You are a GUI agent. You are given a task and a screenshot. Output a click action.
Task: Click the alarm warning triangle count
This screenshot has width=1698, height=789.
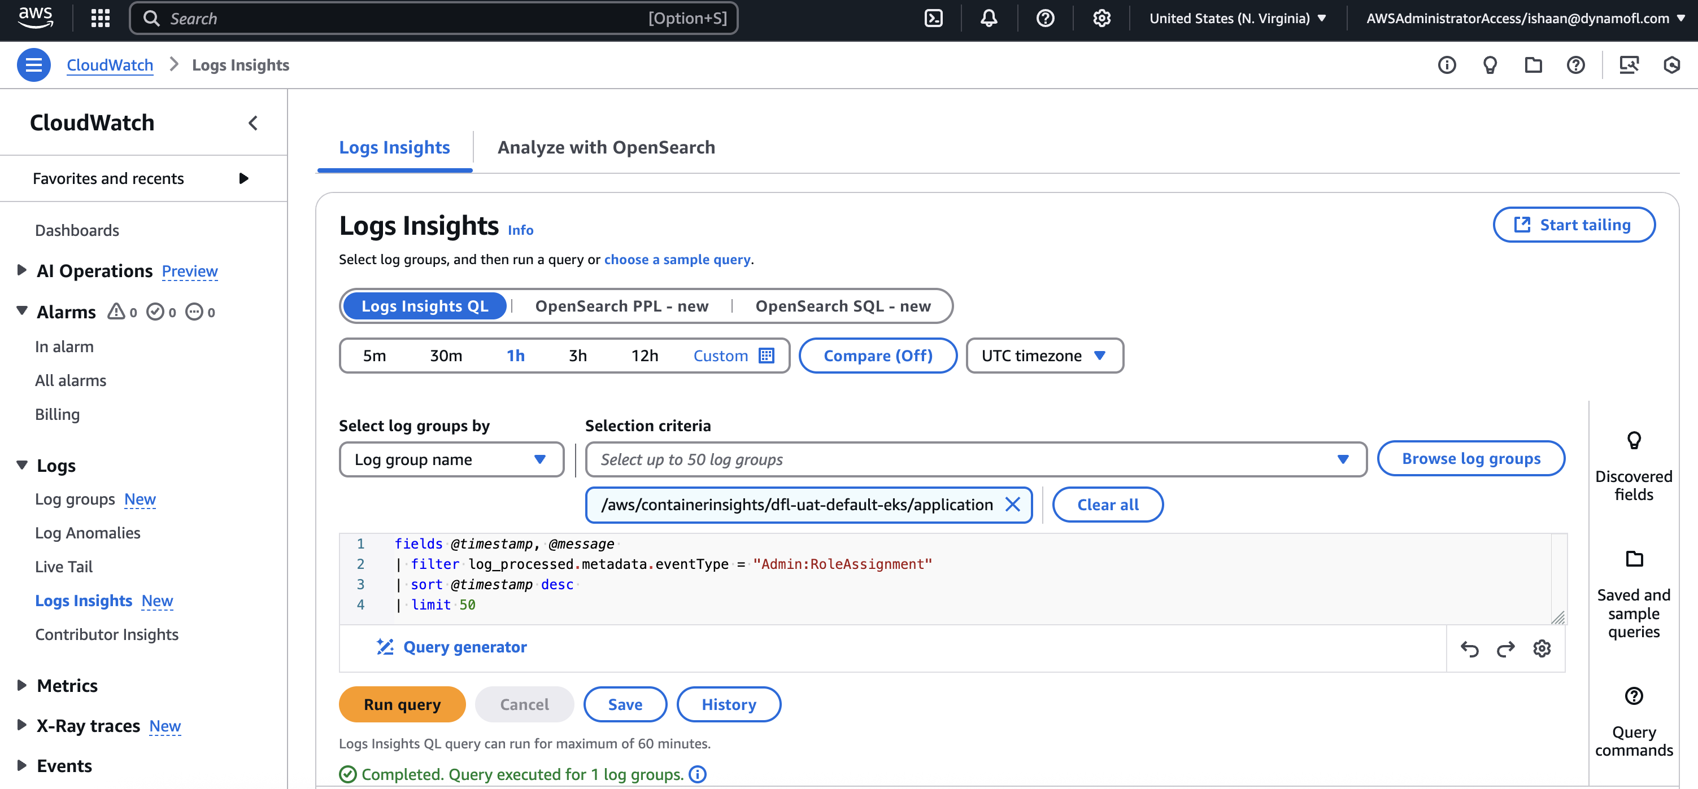[x=123, y=312]
